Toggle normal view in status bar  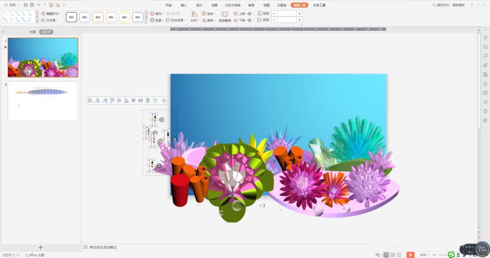(x=386, y=255)
